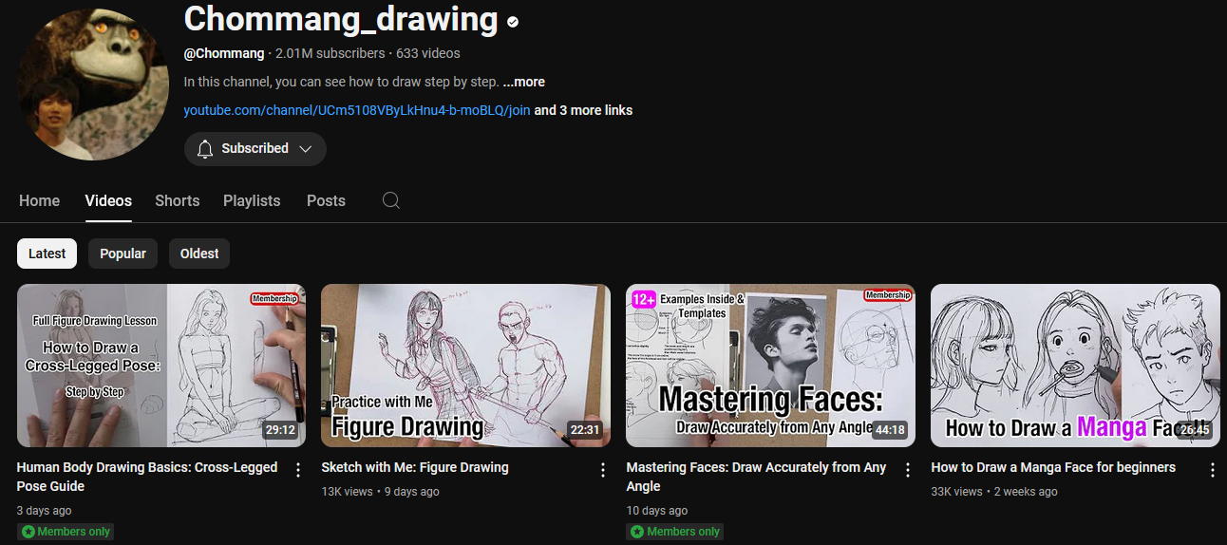Play the How to Draw a Manga Face thumbnail
1227x545 pixels.
[1076, 366]
